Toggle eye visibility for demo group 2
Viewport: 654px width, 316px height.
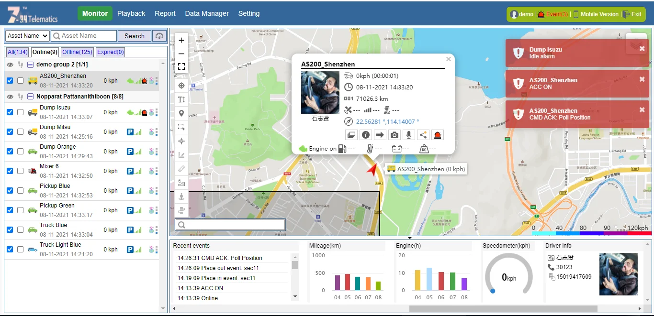coord(10,65)
